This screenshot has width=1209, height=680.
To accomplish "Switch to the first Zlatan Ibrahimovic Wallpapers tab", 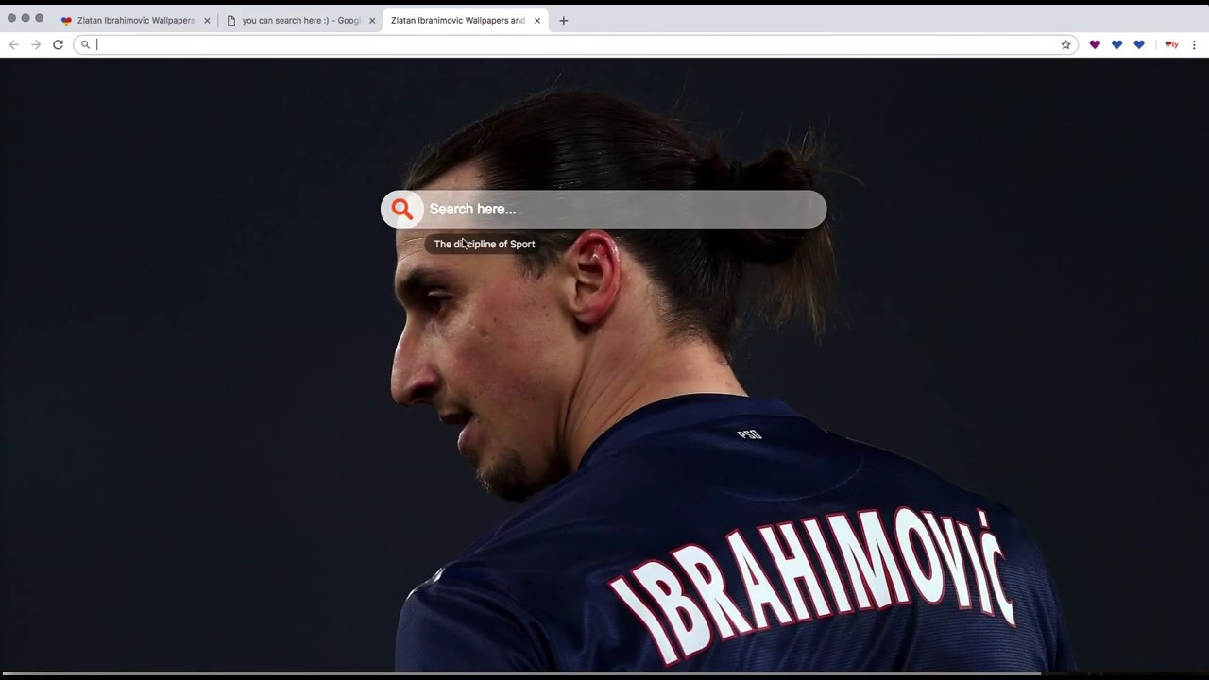I will [132, 20].
